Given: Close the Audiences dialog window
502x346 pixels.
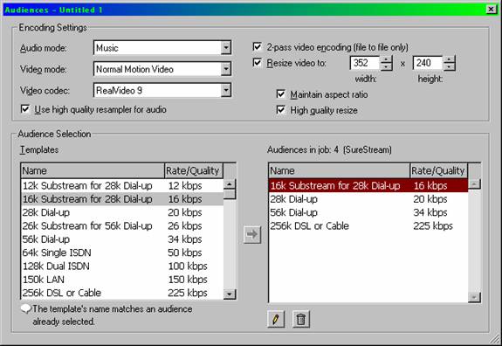Looking at the screenshot, I should tap(491, 10).
